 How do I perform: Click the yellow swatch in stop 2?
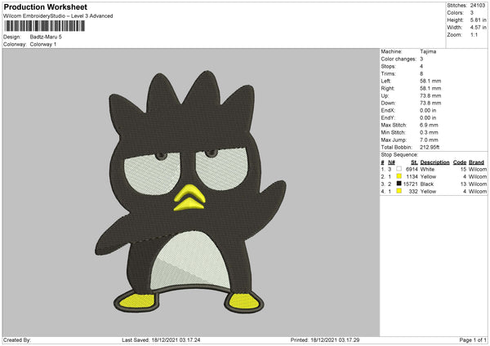(399, 176)
